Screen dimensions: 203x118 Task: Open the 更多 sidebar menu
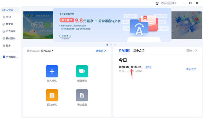pyautogui.click(x=7, y=46)
